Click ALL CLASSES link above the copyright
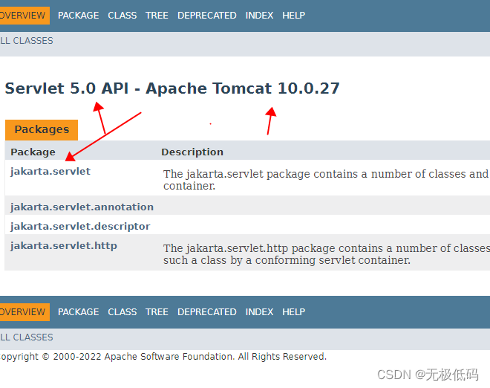Screen dimensions: 490x388 [x=27, y=337]
